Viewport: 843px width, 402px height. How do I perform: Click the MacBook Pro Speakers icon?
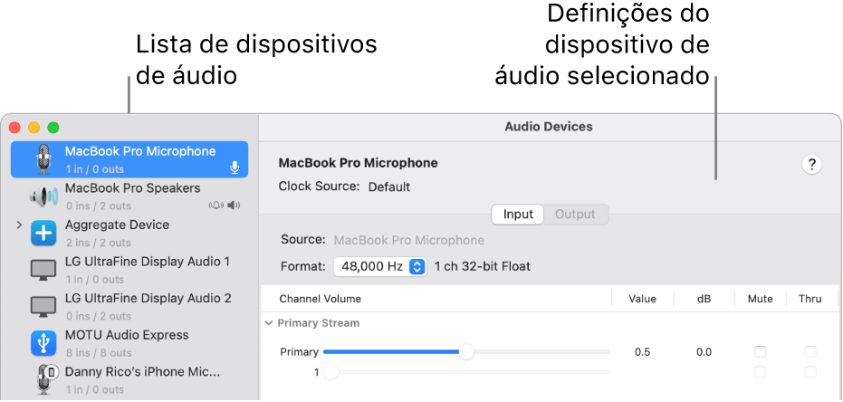[43, 196]
